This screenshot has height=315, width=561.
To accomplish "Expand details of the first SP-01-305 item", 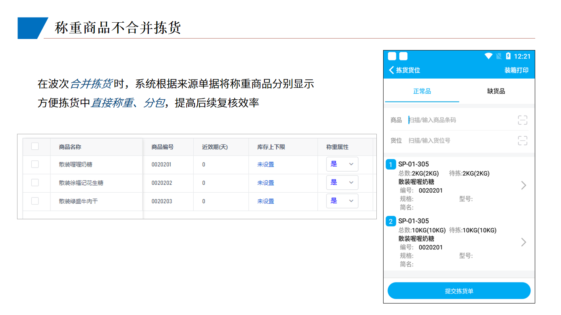I will (523, 185).
